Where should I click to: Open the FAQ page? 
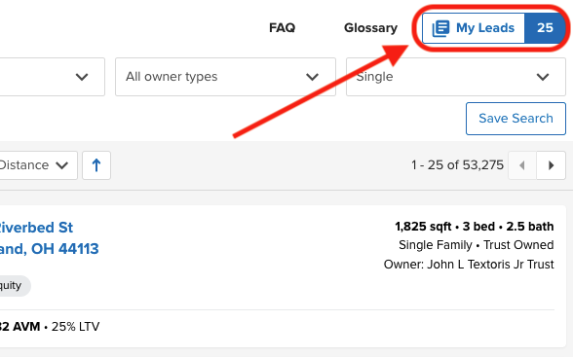point(282,28)
